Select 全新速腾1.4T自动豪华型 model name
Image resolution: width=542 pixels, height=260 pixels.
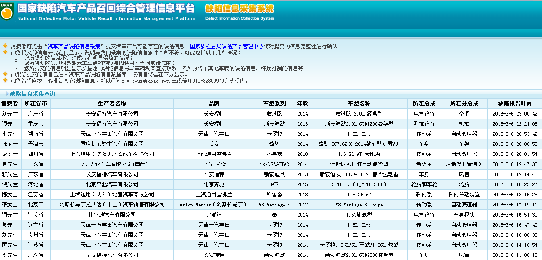pyautogui.click(x=359, y=164)
